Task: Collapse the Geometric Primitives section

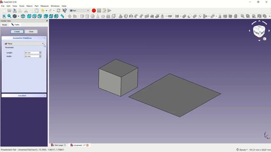Action: pos(45,38)
